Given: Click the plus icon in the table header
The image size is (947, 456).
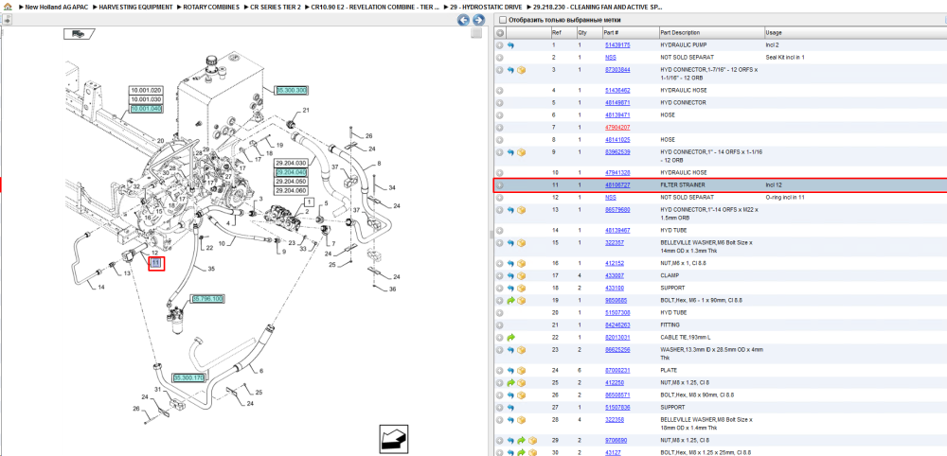Looking at the screenshot, I should point(499,32).
